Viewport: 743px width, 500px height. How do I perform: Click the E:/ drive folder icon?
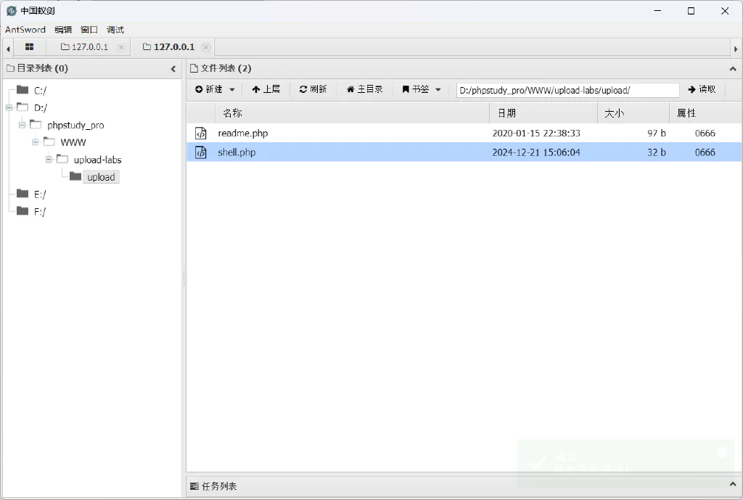(x=22, y=193)
